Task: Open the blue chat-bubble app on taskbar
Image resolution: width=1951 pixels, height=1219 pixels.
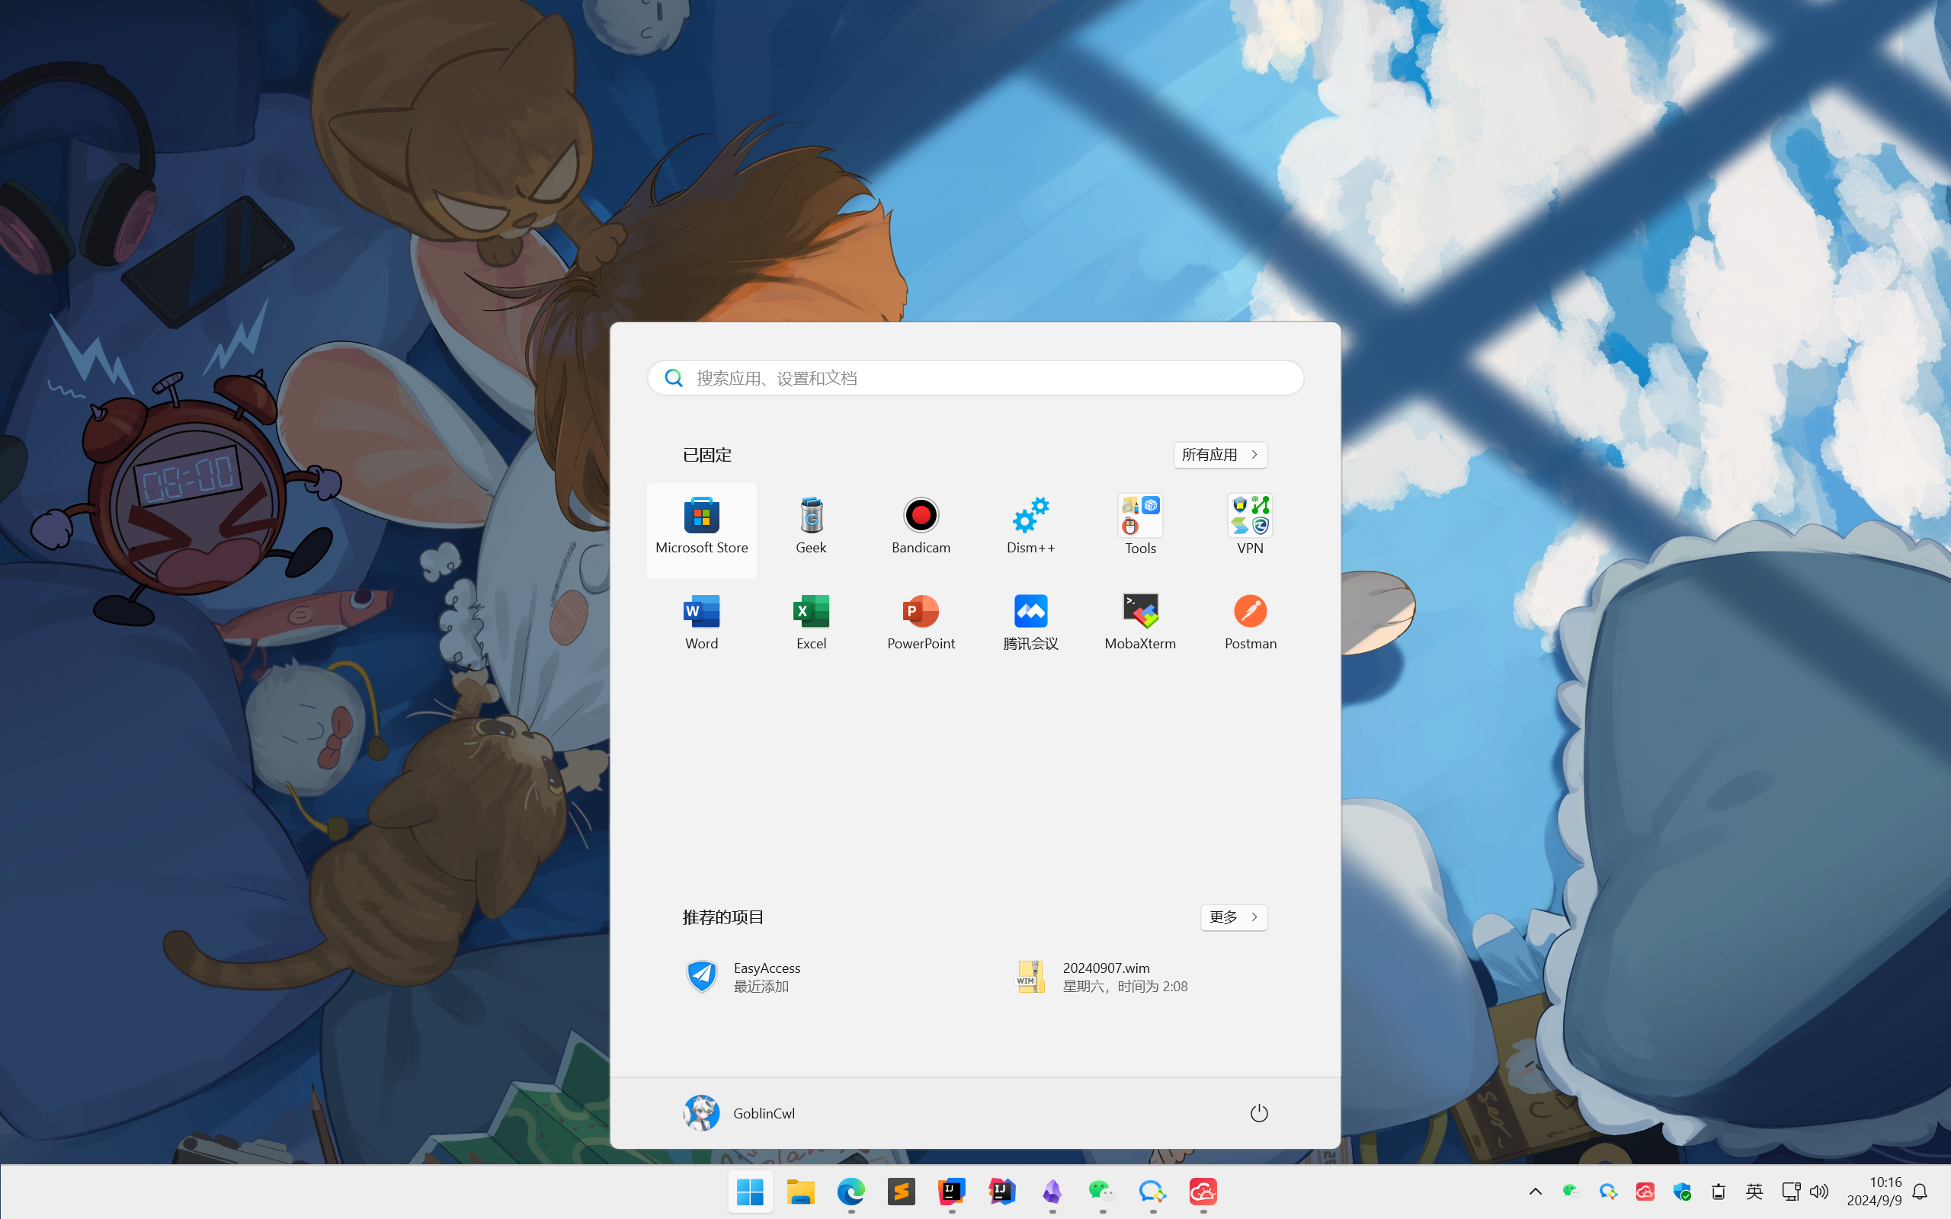Action: [1153, 1192]
